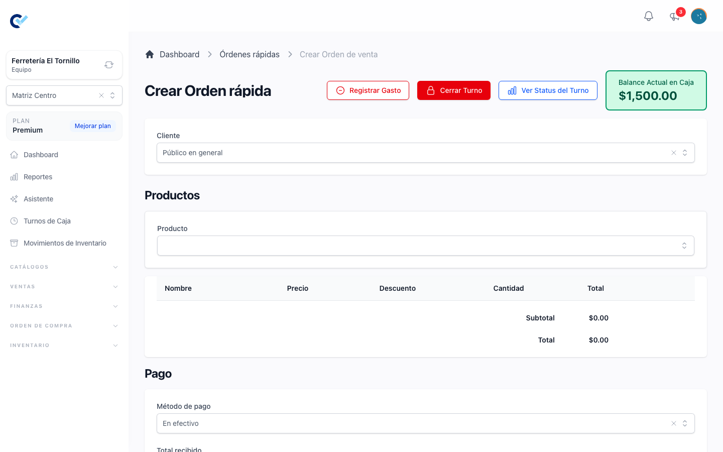The width and height of the screenshot is (723, 452).
Task: Expand the Inventario section
Action: [x=64, y=346]
